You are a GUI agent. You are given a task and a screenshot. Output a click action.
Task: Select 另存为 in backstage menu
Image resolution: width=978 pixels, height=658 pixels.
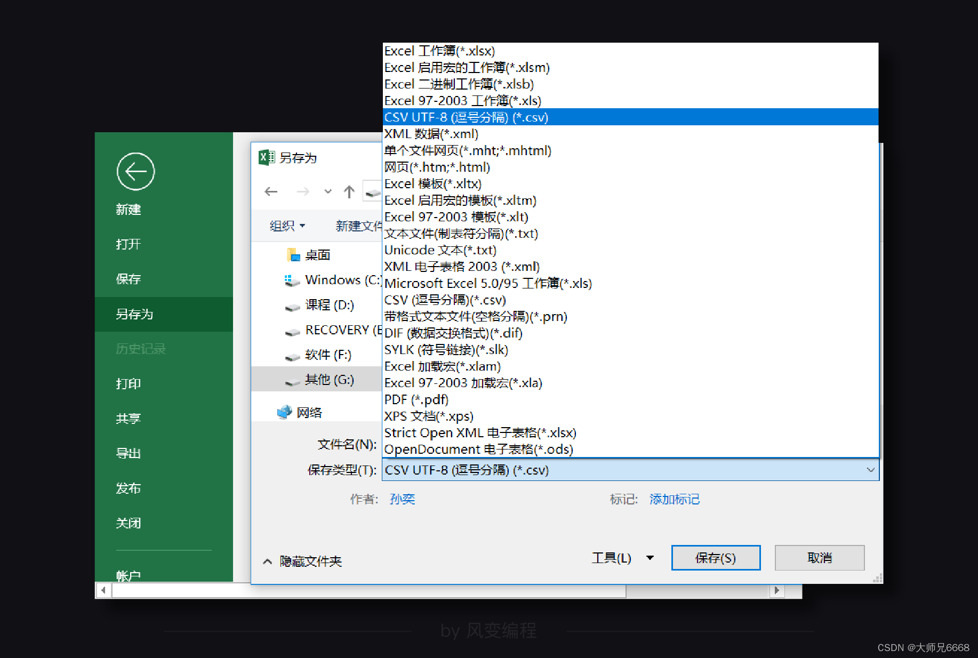(164, 314)
